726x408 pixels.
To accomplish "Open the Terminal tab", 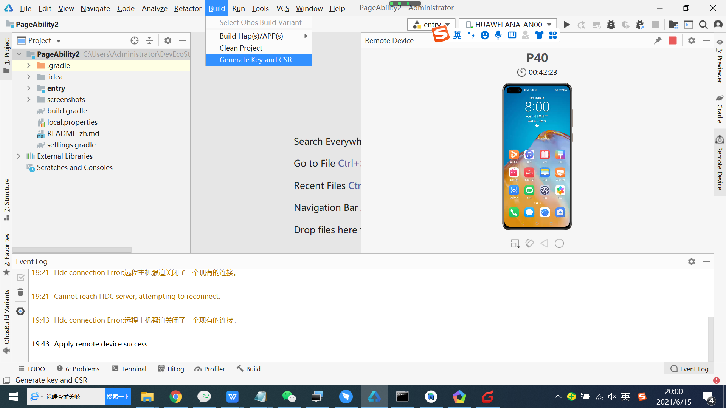I will [129, 369].
